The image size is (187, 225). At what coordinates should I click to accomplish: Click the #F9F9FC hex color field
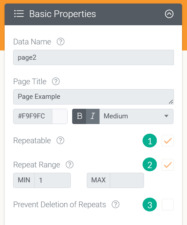pos(33,116)
